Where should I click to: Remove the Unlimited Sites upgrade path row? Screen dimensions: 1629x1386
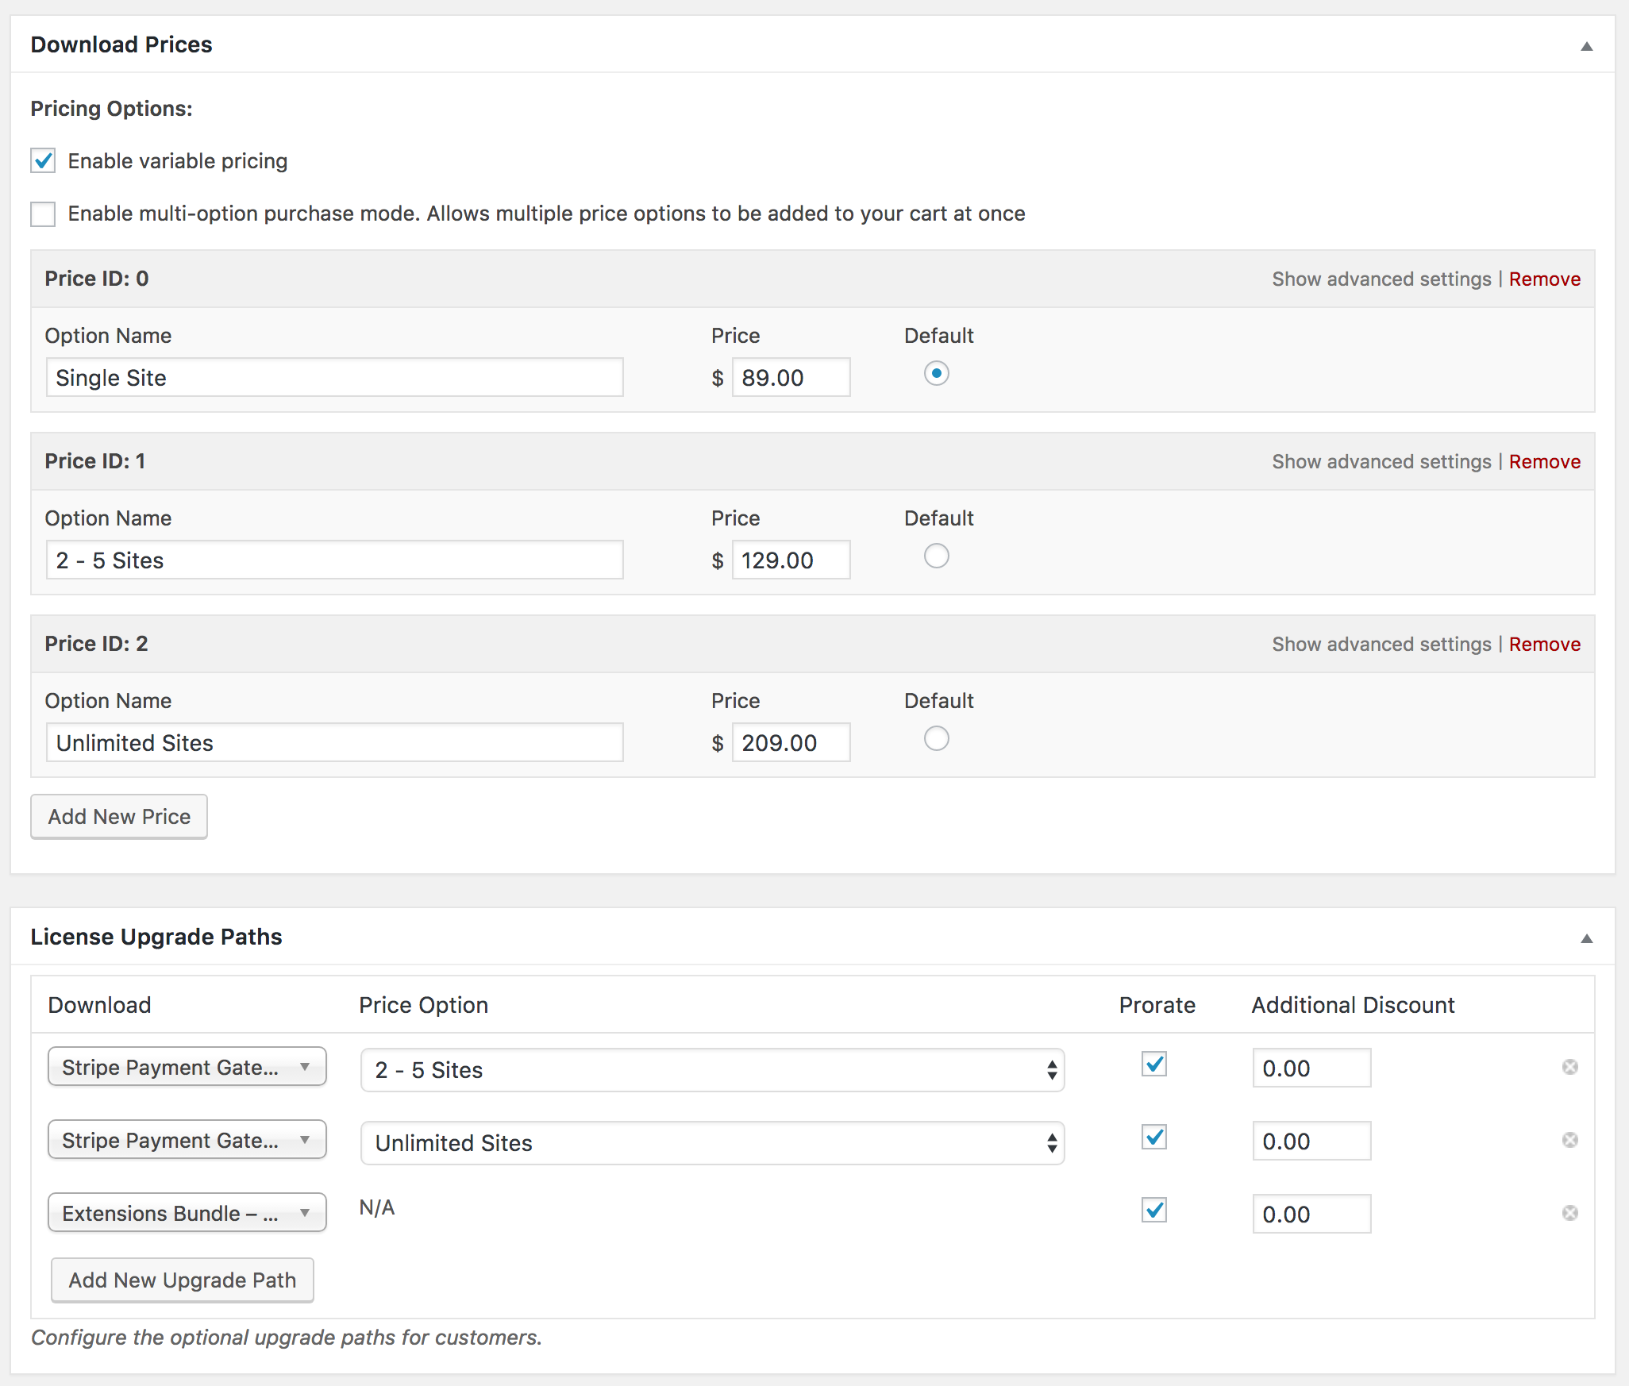point(1569,1140)
